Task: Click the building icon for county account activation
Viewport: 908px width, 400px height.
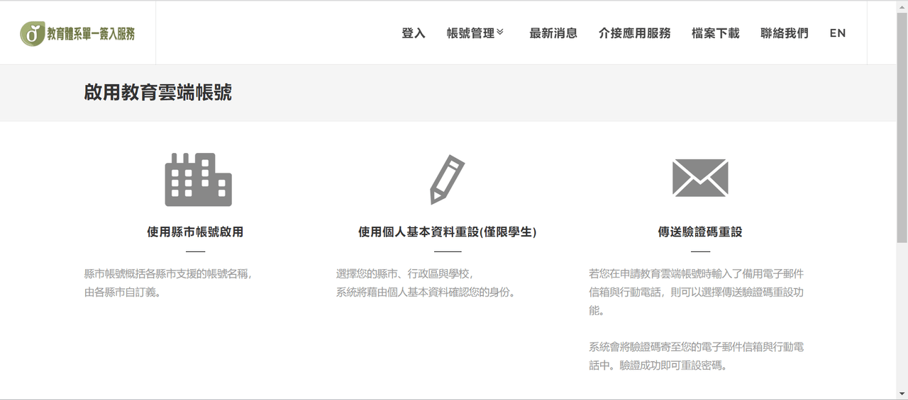Action: click(x=199, y=180)
